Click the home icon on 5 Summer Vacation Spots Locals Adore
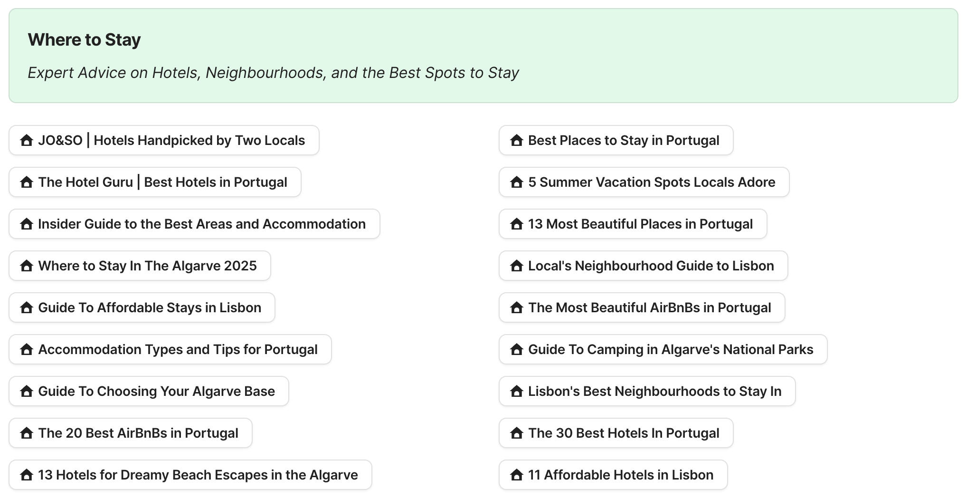966x499 pixels. click(517, 182)
